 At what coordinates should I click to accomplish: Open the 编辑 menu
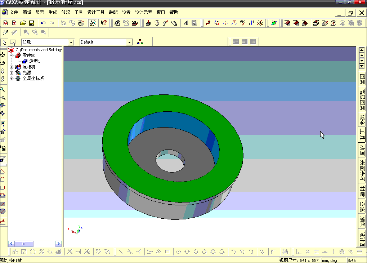(x=27, y=12)
